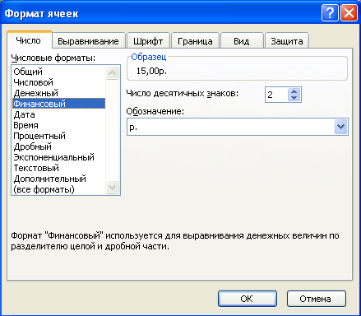Choose Денежный format in list
361x316 pixels.
(x=58, y=93)
